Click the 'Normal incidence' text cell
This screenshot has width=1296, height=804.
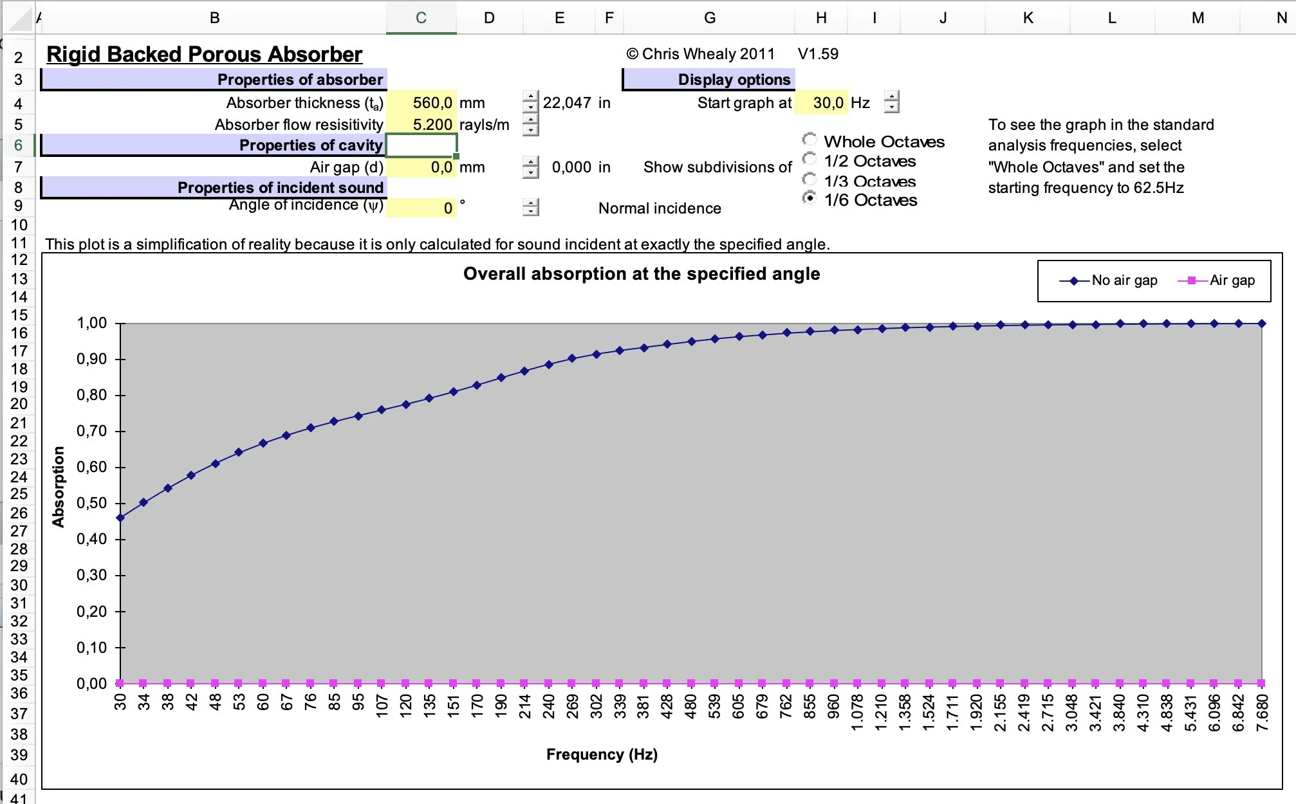(x=660, y=208)
